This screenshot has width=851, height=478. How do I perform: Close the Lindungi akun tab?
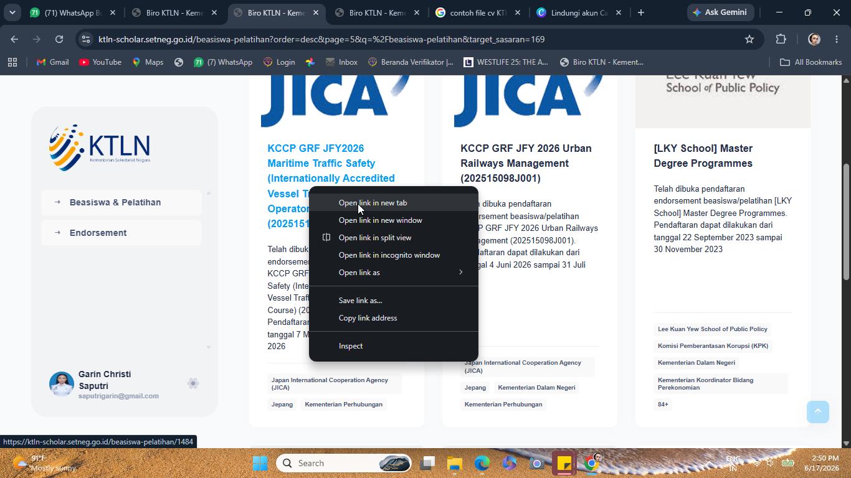(x=619, y=12)
